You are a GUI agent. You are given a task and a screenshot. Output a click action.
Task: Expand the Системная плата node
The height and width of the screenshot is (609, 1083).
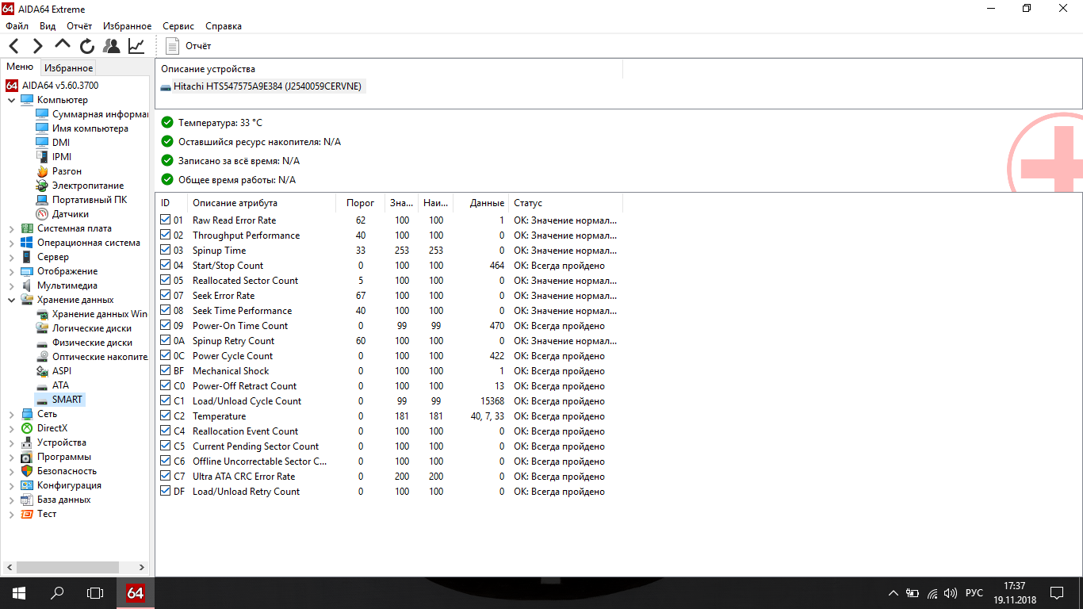click(x=11, y=228)
